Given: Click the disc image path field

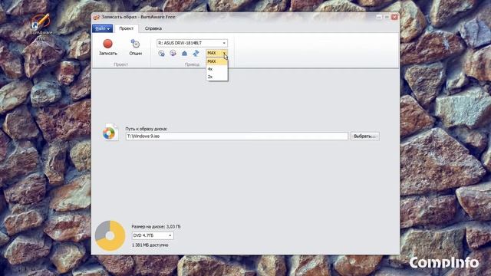Looking at the screenshot, I should [x=237, y=136].
